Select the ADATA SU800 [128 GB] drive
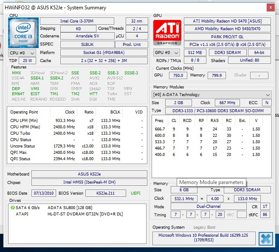This screenshot has width=279, height=252. [70, 208]
